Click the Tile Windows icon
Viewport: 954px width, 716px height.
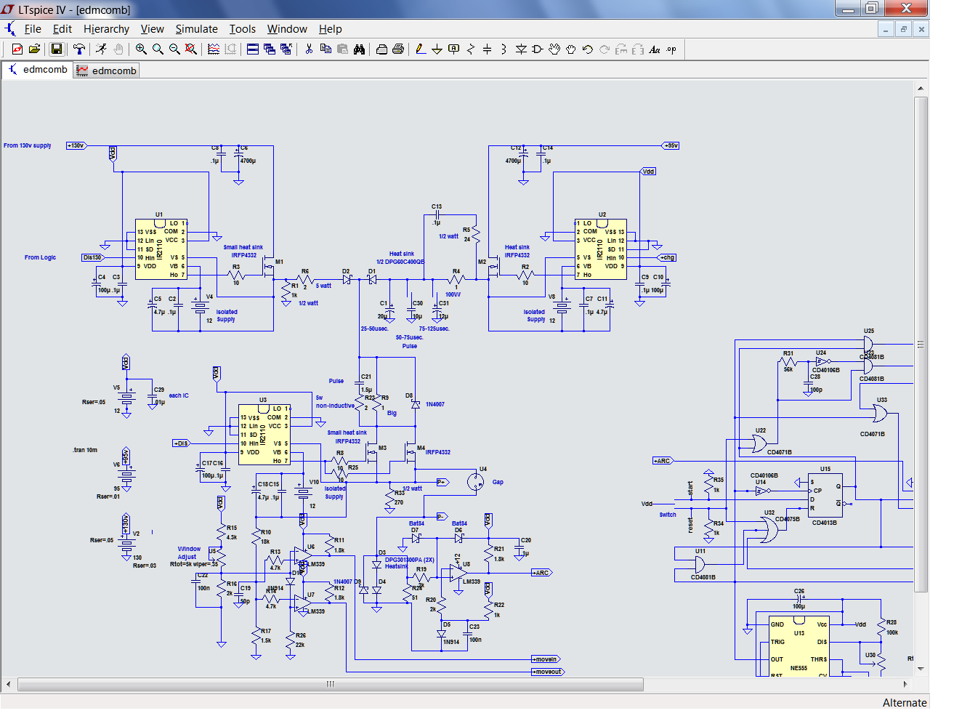(x=253, y=49)
